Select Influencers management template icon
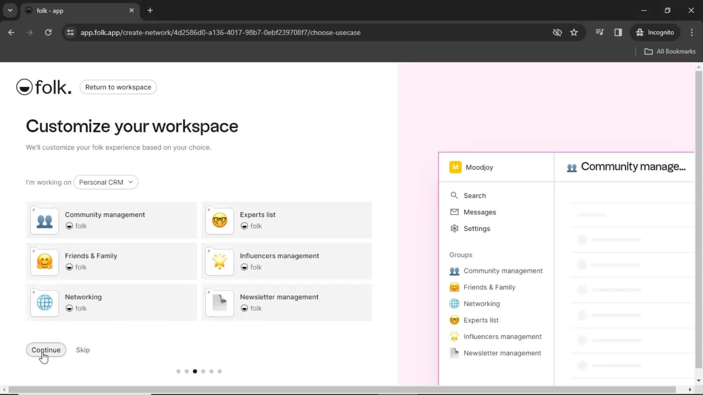The image size is (703, 395). pos(219,260)
